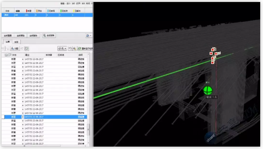Expand the status dropdown in first clash row

pyautogui.click(x=22, y=59)
